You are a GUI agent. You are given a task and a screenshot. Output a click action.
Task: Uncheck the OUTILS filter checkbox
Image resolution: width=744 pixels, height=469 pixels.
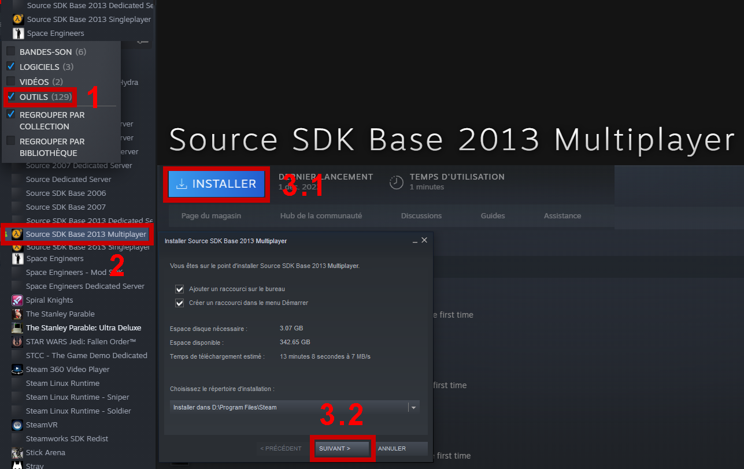tap(11, 97)
